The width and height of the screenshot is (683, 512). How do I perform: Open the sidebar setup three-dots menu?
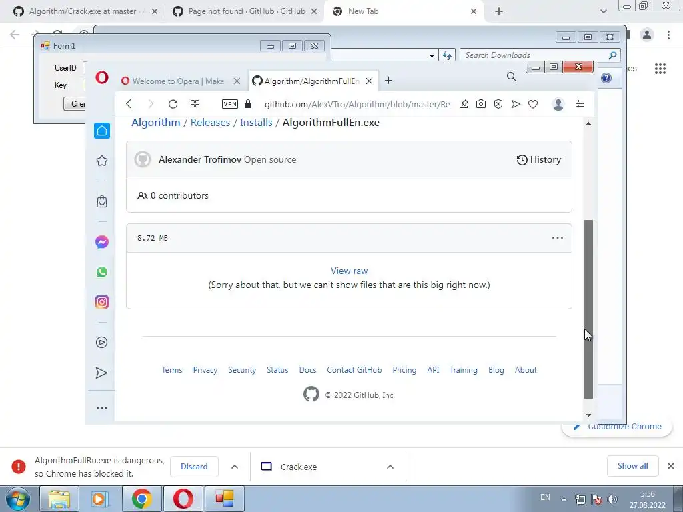click(102, 408)
